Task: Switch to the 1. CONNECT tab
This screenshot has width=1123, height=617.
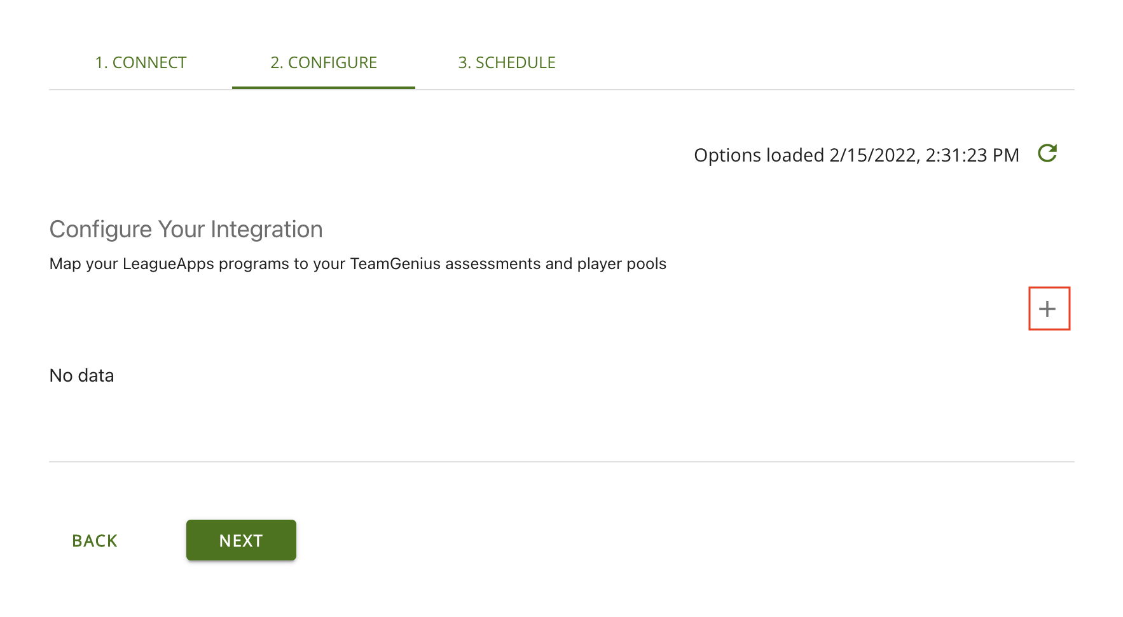Action: 141,62
